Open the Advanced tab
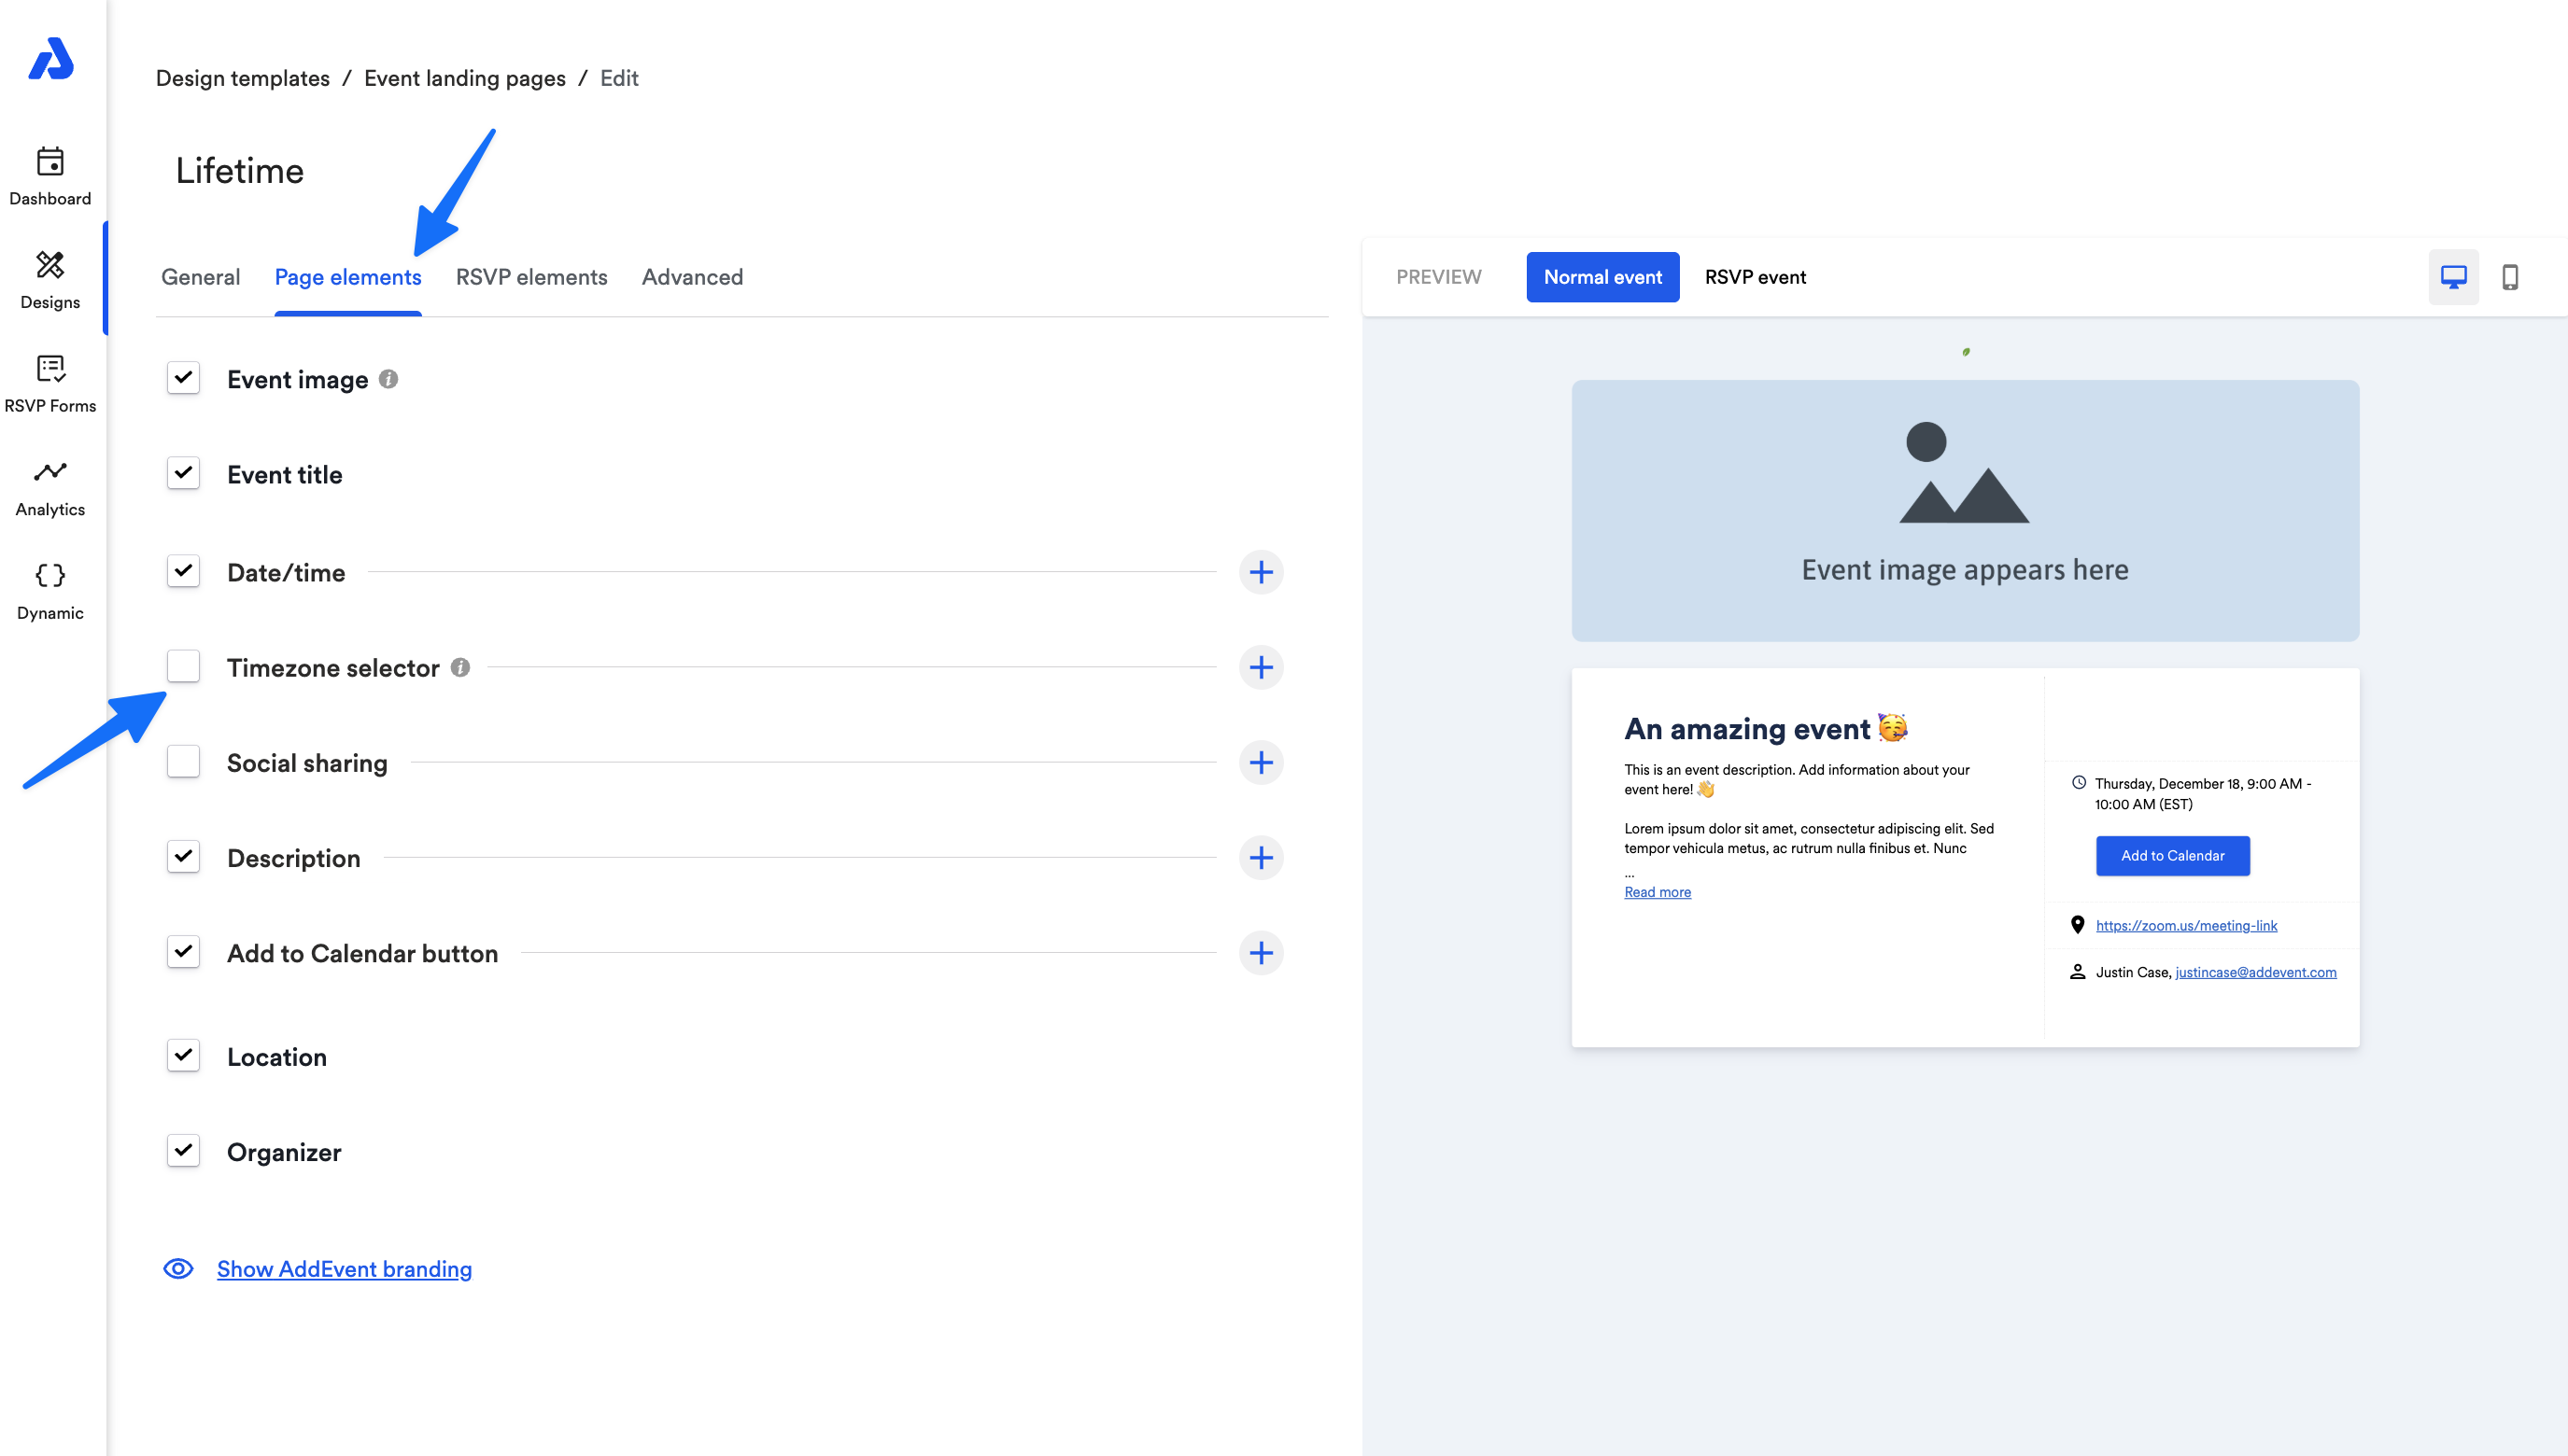Screen dimensions: 2568x1456 (691, 277)
